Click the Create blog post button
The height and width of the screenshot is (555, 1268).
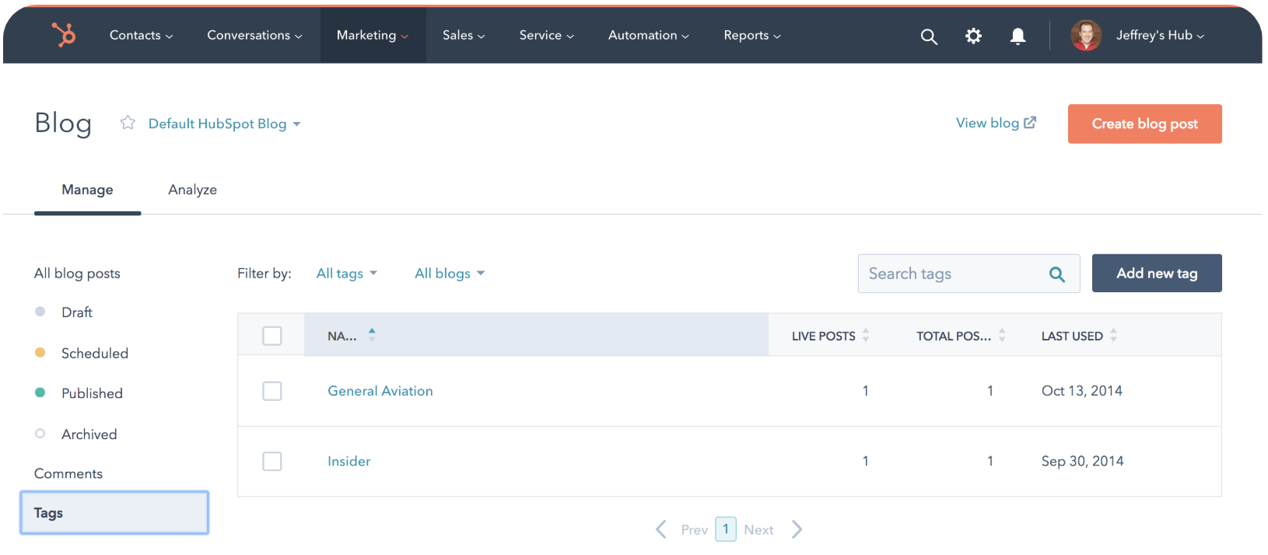click(x=1144, y=124)
